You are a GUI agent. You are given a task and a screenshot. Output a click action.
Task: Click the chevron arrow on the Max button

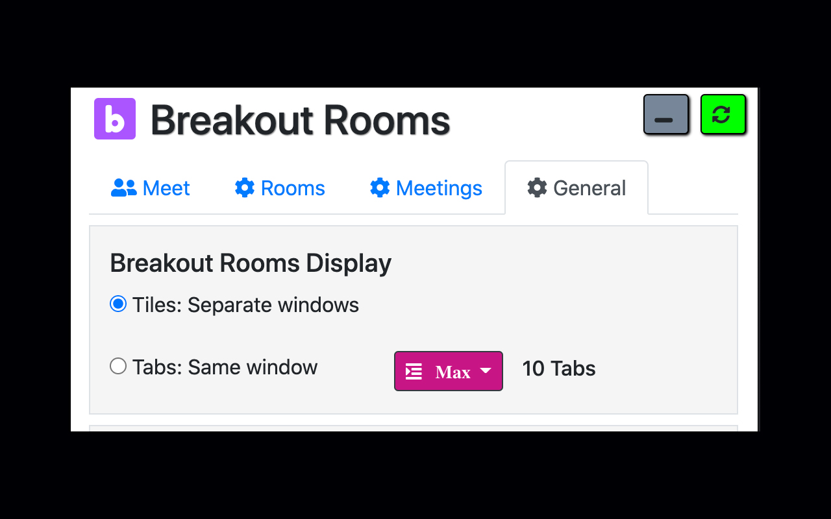(485, 370)
